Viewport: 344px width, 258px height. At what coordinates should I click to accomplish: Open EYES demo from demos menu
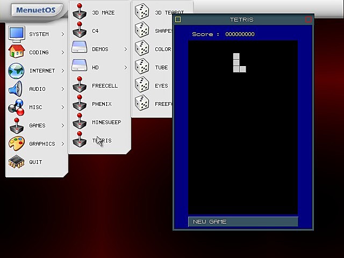161,86
